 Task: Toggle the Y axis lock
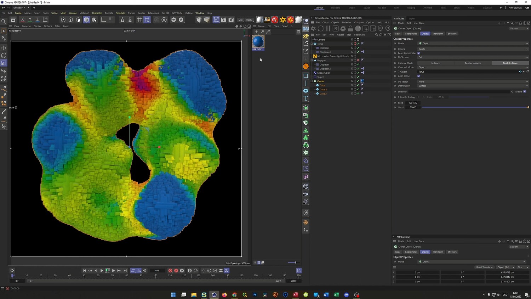pos(30,20)
